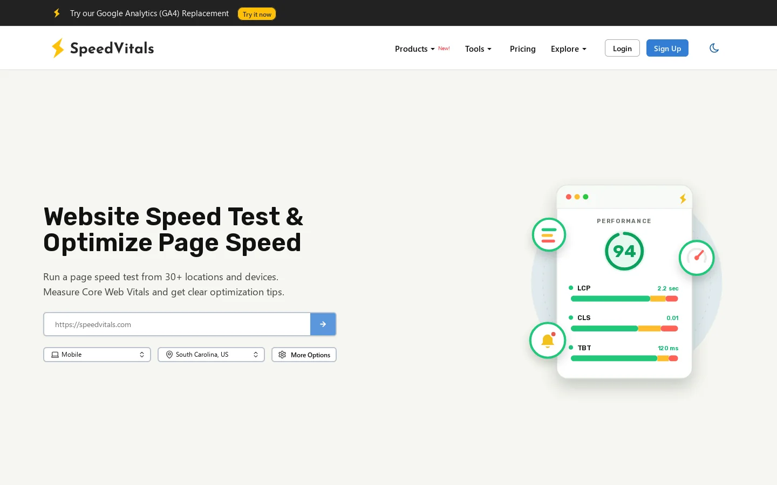Click the TBT progress bar
Viewport: 777px width, 485px height.
[624, 358]
